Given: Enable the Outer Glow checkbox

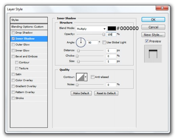Looking at the screenshot, I should (13, 45).
